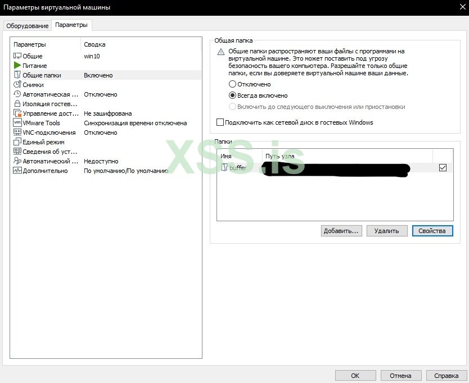Open help via Справка button
This screenshot has width=469, height=383.
(447, 376)
